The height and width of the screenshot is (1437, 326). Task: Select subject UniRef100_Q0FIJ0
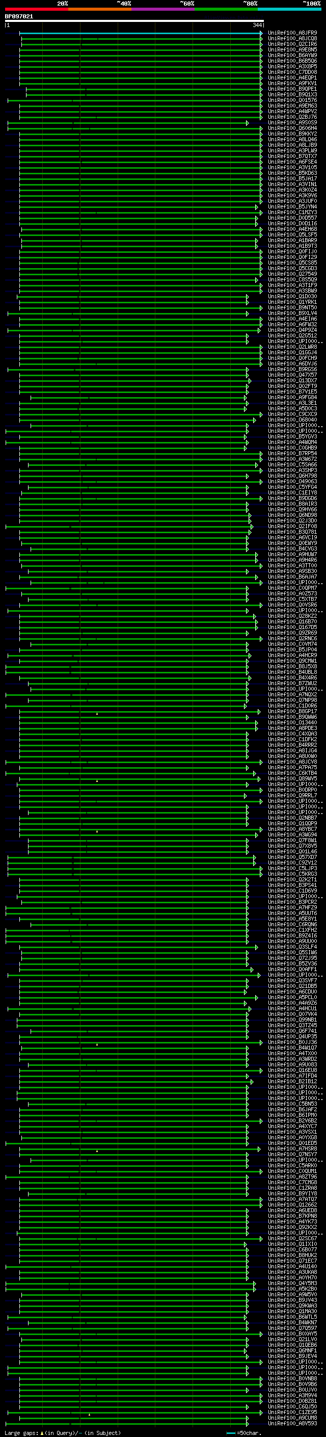(292, 252)
